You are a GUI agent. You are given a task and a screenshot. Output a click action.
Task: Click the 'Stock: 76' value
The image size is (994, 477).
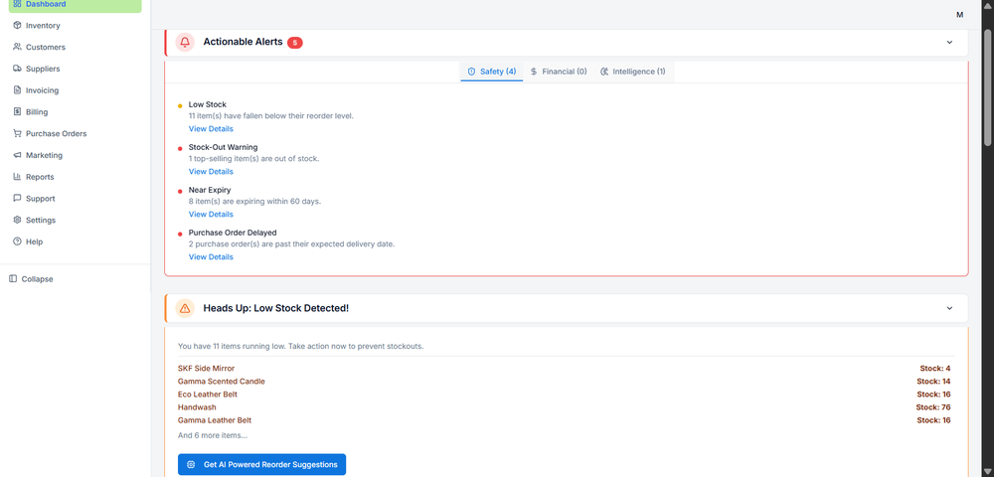(933, 407)
